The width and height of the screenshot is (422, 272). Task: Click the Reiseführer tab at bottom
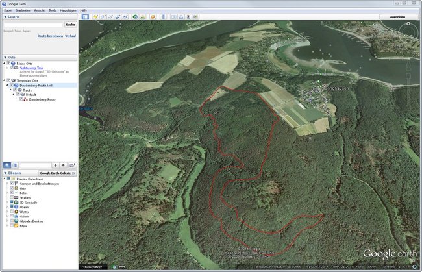tap(93, 267)
